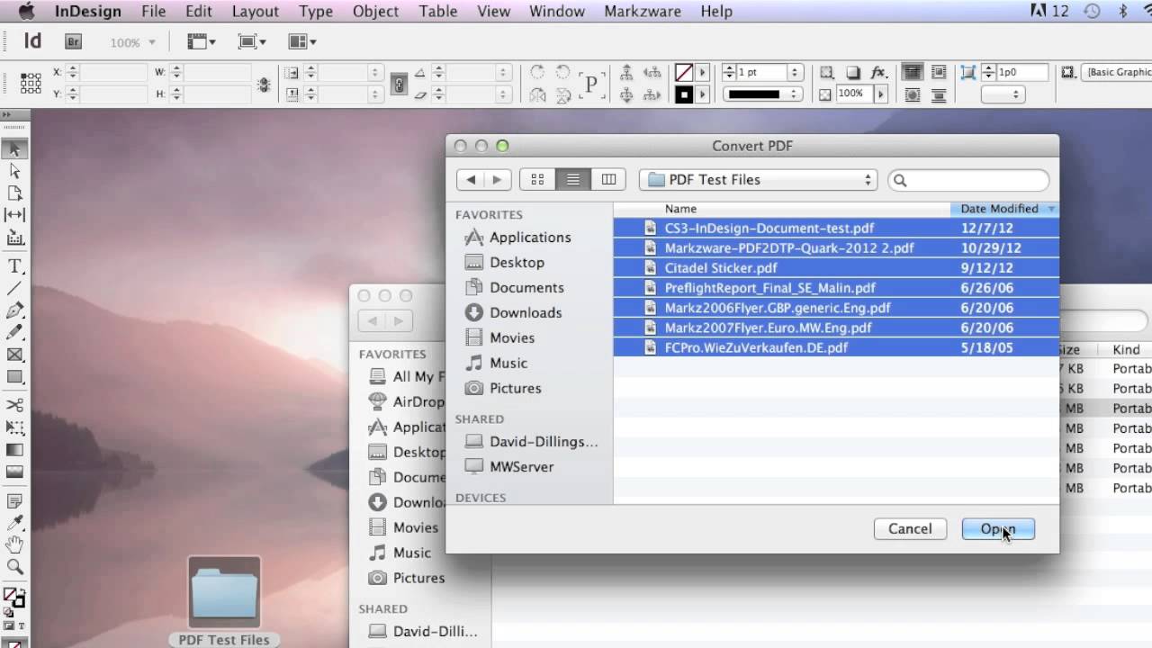This screenshot has width=1152, height=648.
Task: Click the search field in Convert PDF
Action: pos(968,180)
